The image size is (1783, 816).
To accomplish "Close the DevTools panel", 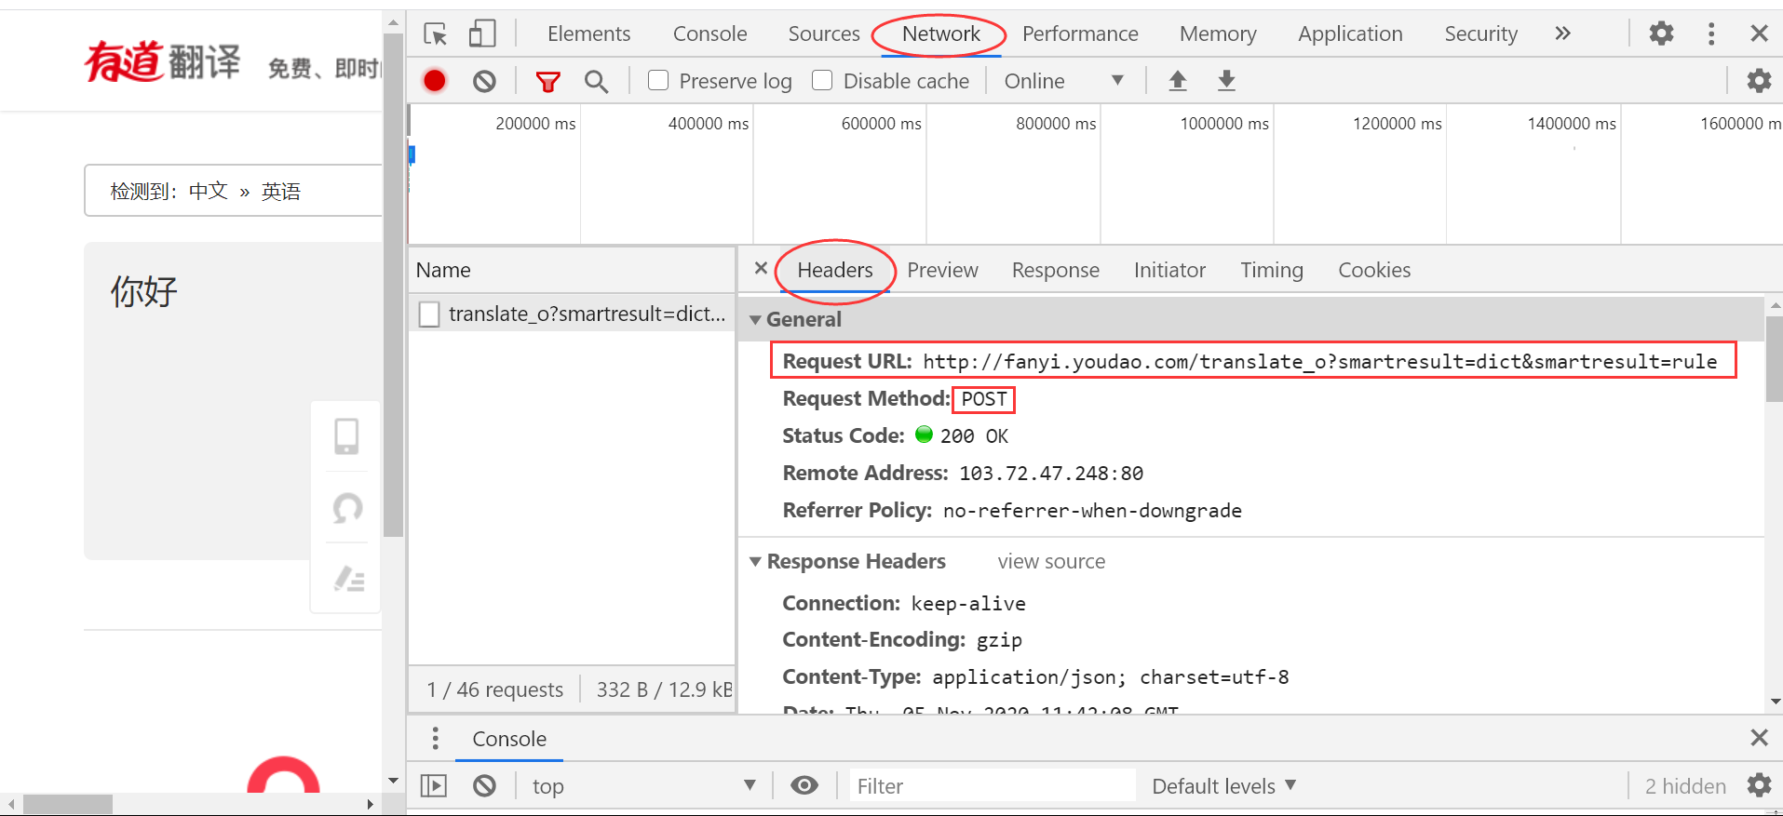I will [1759, 34].
